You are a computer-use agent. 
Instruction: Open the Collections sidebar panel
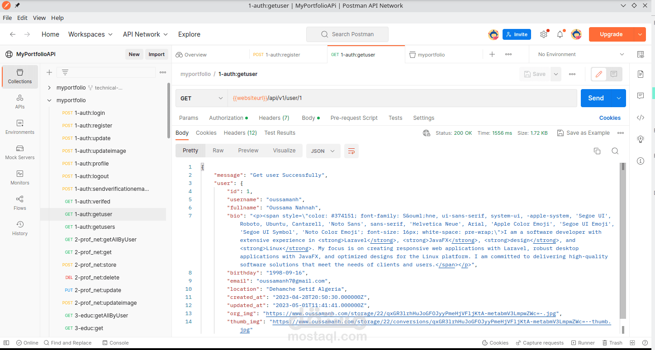(20, 76)
